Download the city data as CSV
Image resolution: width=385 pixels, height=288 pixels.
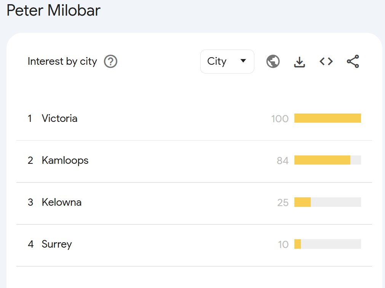[x=299, y=62]
